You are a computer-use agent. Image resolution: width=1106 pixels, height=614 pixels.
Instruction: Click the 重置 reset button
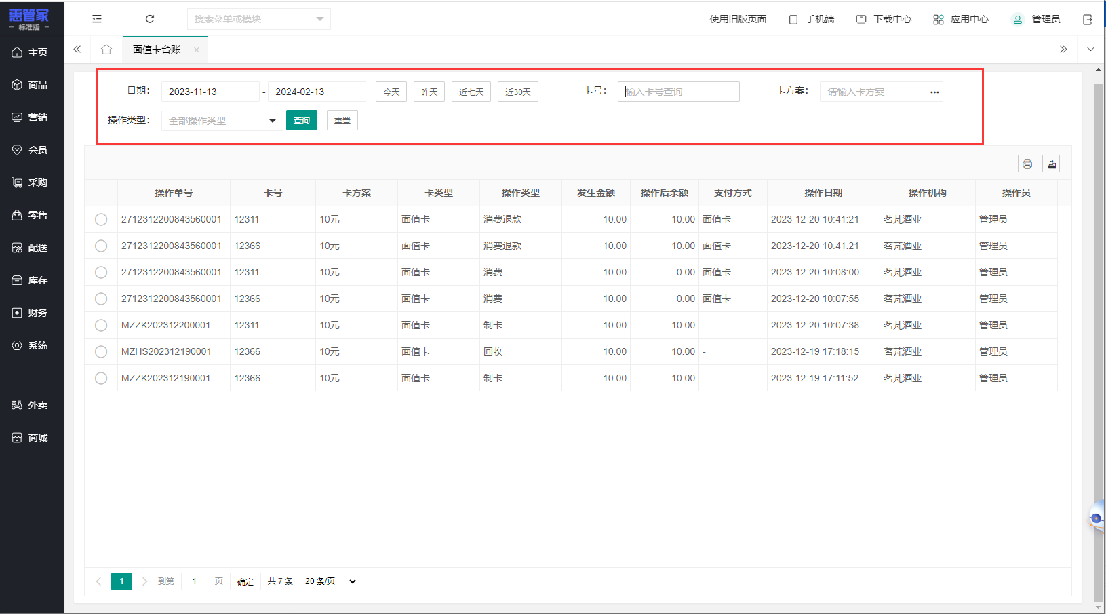(x=342, y=120)
